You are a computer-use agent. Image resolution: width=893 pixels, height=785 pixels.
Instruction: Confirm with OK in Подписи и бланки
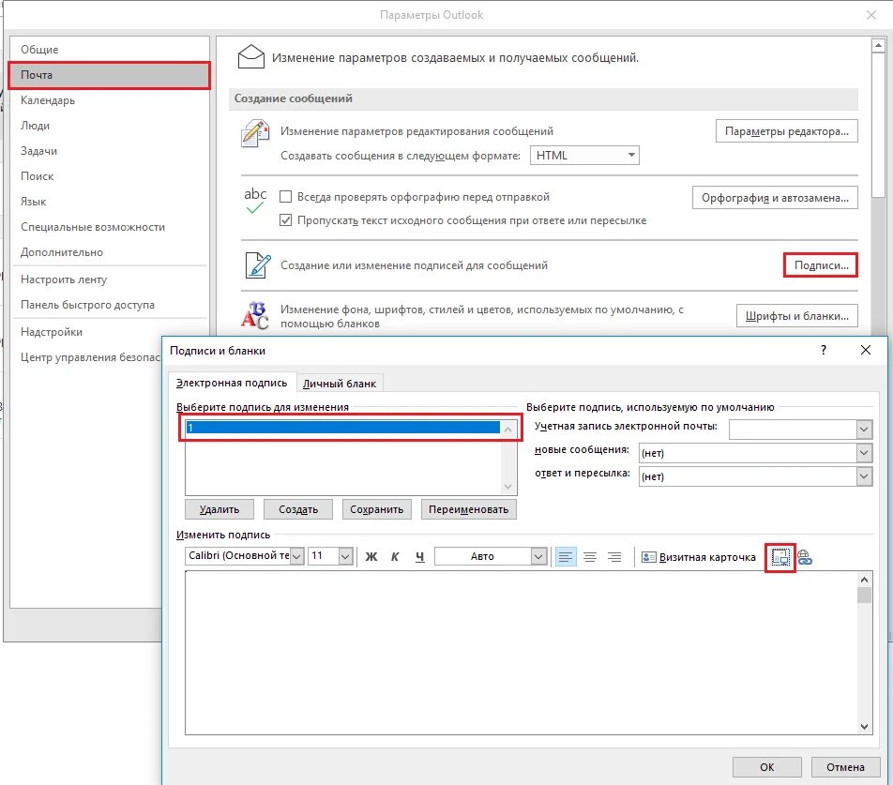click(766, 767)
